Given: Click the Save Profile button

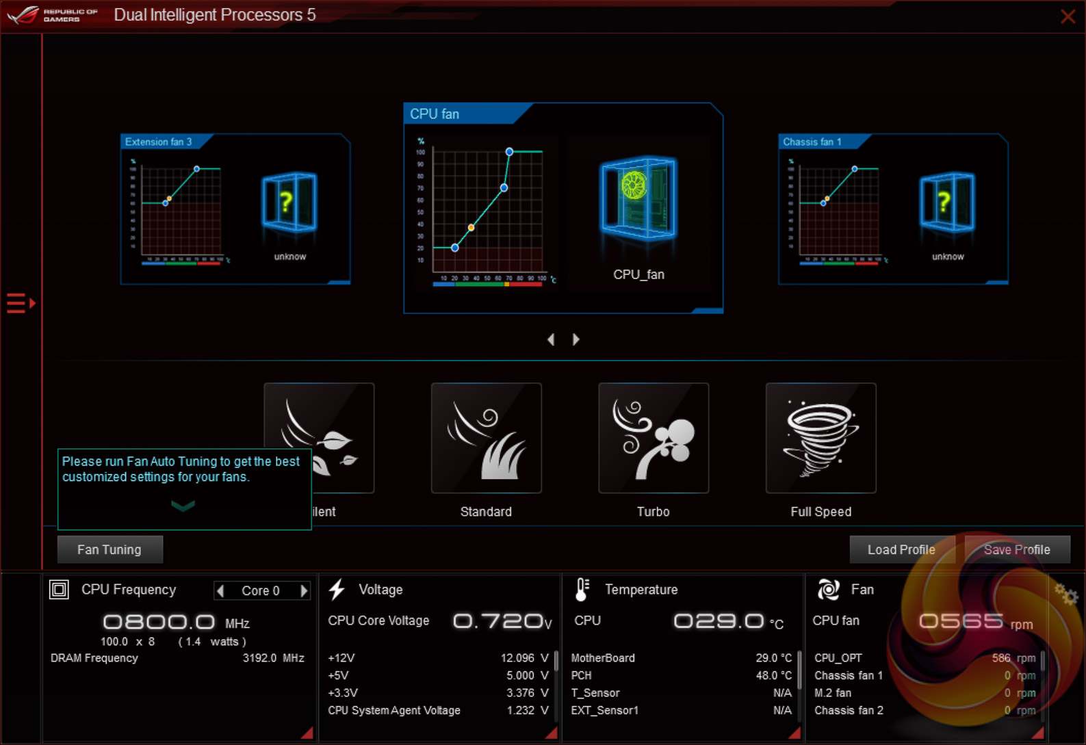Looking at the screenshot, I should click(x=1017, y=549).
